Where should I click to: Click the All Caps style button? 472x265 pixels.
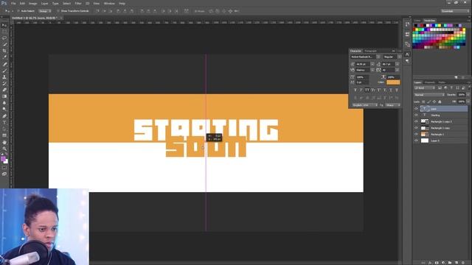(x=367, y=90)
